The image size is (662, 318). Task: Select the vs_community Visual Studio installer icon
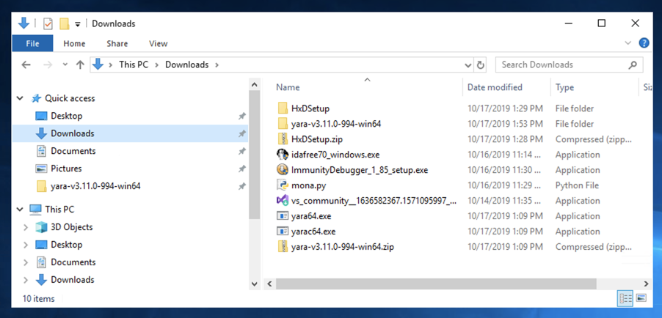283,201
